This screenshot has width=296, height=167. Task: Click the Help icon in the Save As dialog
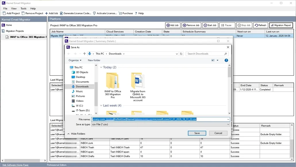226,60
